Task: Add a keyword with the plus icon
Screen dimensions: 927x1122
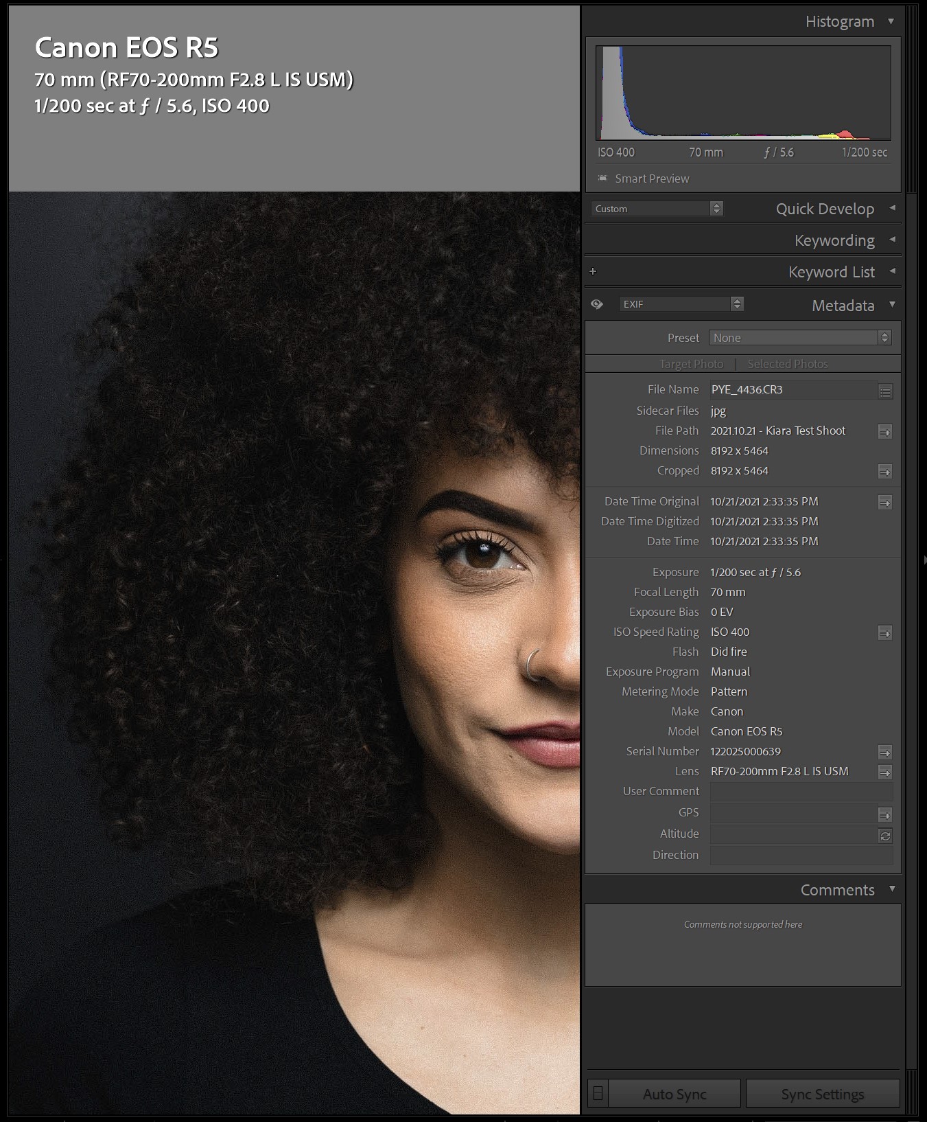Action: pos(593,271)
